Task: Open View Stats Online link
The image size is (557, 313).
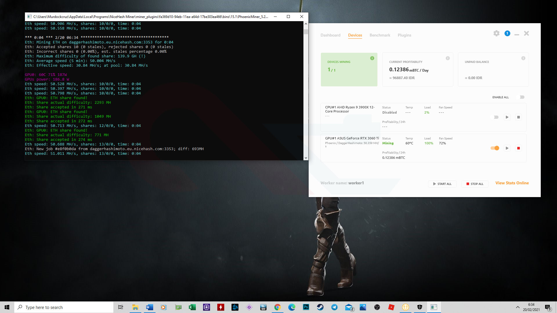Action: 512,183
